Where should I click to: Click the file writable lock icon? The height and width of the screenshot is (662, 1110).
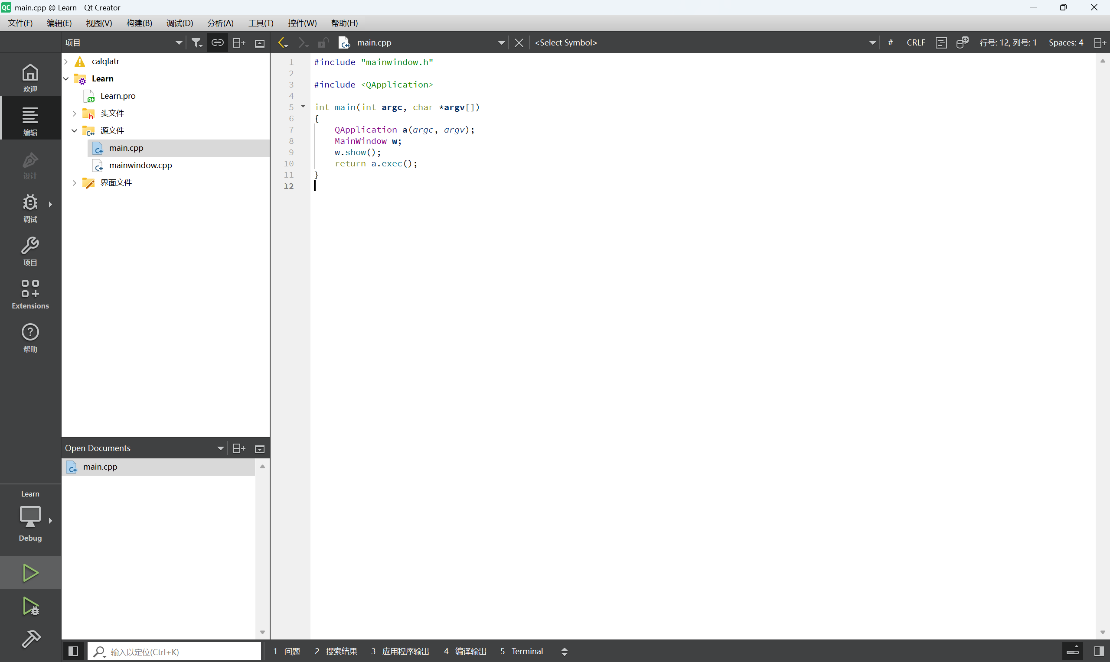point(323,42)
